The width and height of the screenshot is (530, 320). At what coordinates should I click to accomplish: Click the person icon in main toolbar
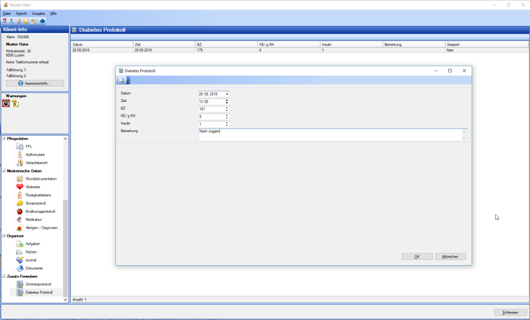(12, 21)
